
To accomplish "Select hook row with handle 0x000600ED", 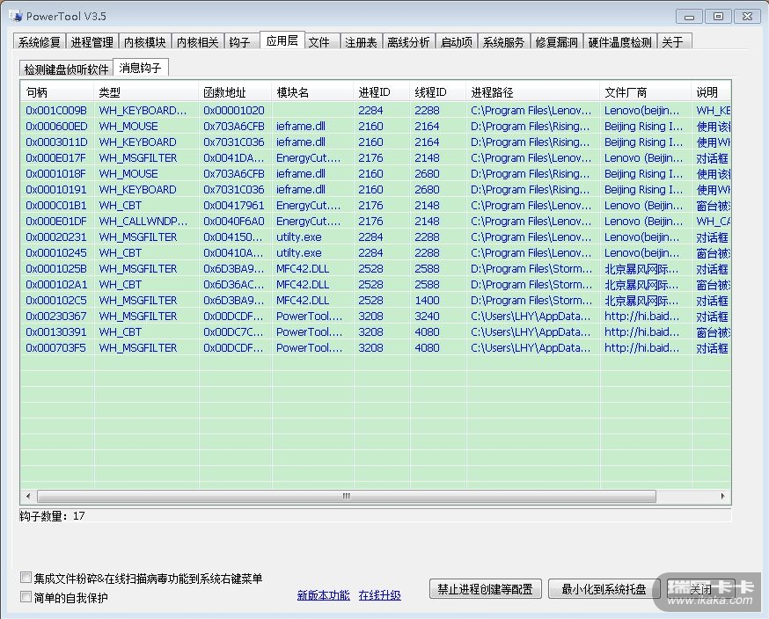I will [x=376, y=126].
